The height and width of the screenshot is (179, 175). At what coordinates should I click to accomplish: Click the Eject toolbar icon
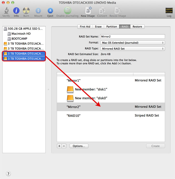[50, 11]
